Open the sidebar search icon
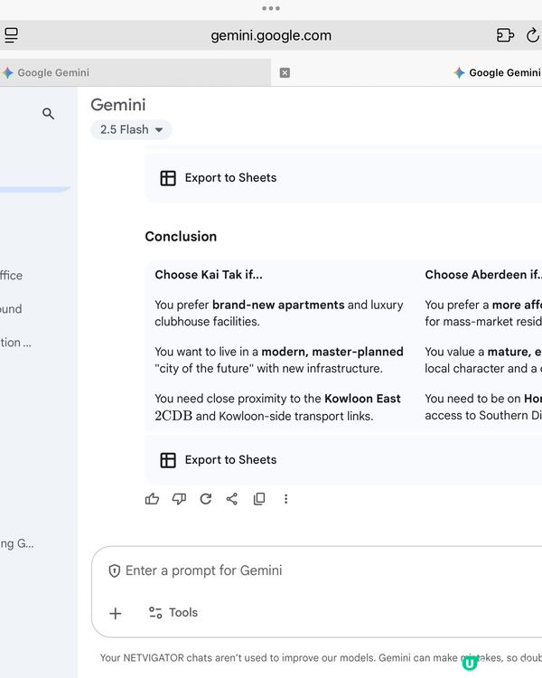The image size is (542, 678). 49,114
